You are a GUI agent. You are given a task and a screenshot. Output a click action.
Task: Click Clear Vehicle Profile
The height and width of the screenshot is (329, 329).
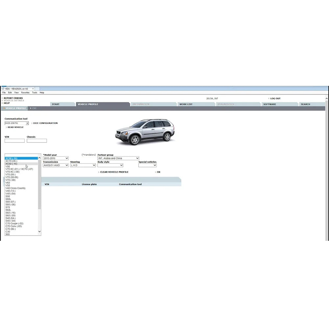[114, 172]
